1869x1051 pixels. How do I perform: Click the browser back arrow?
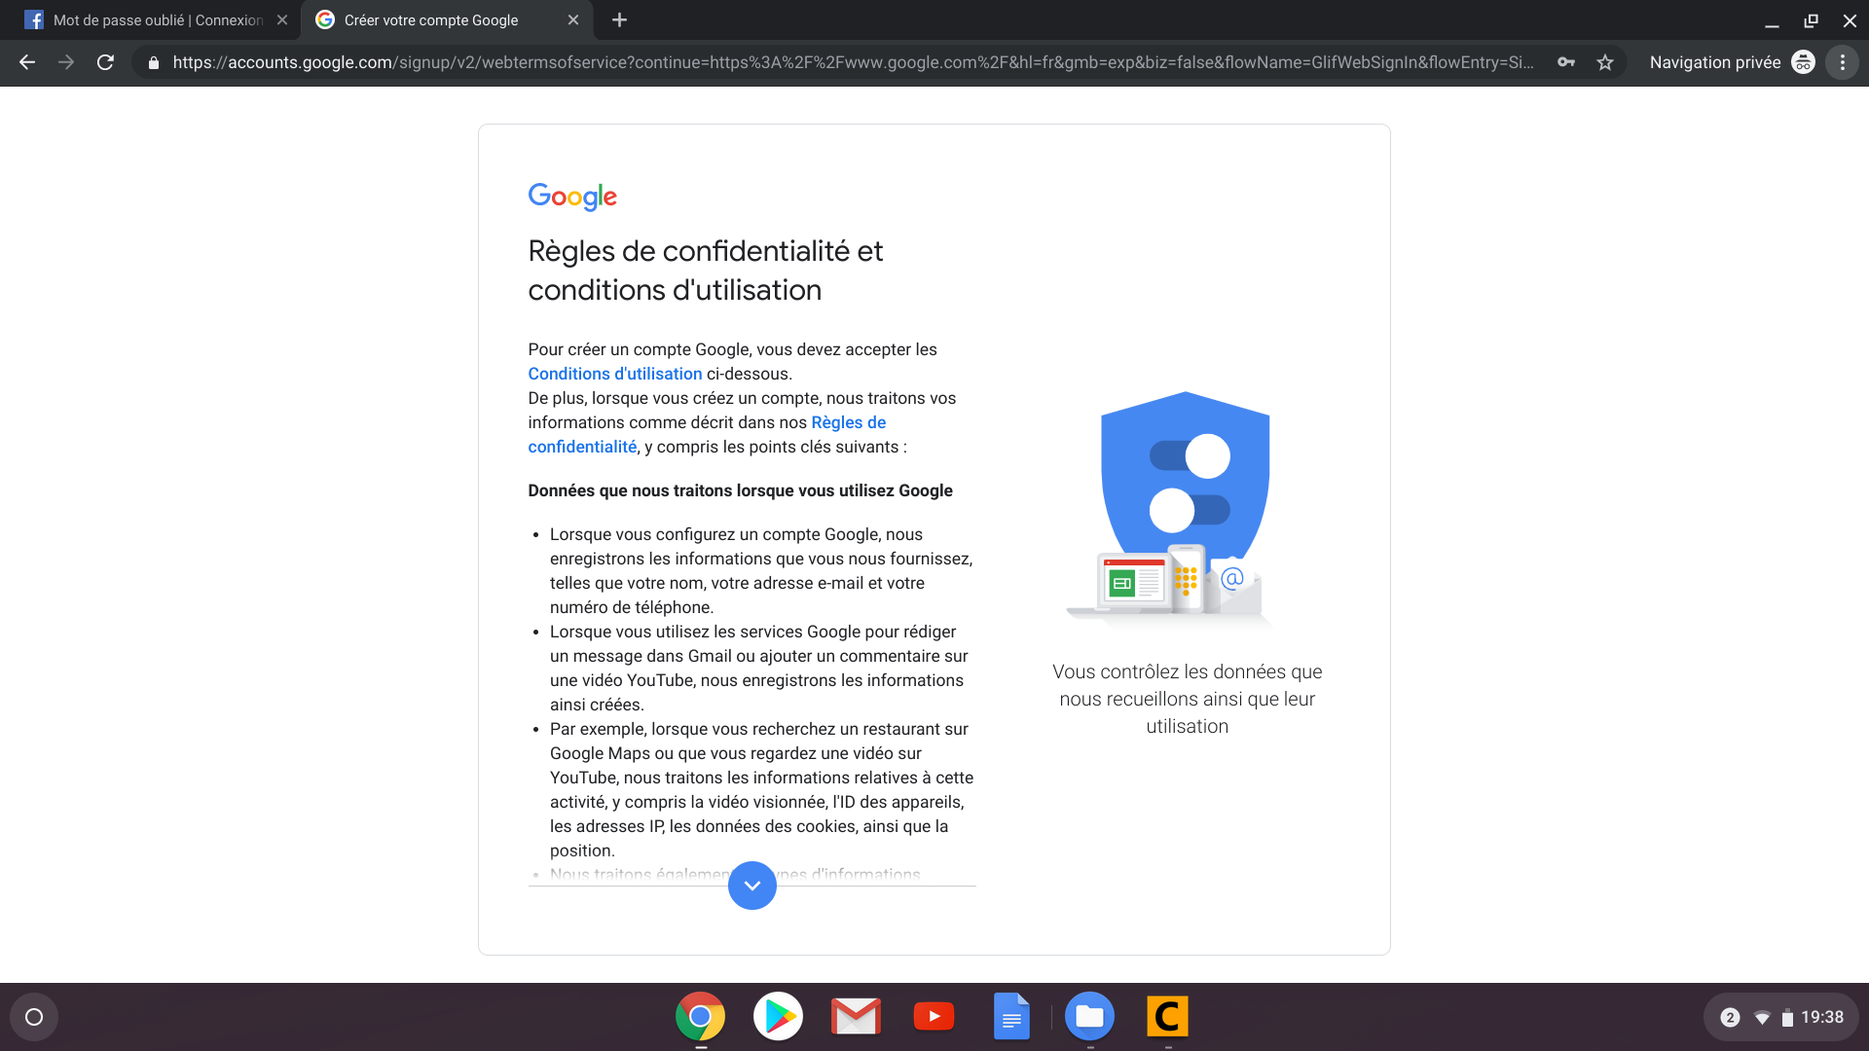(x=27, y=62)
